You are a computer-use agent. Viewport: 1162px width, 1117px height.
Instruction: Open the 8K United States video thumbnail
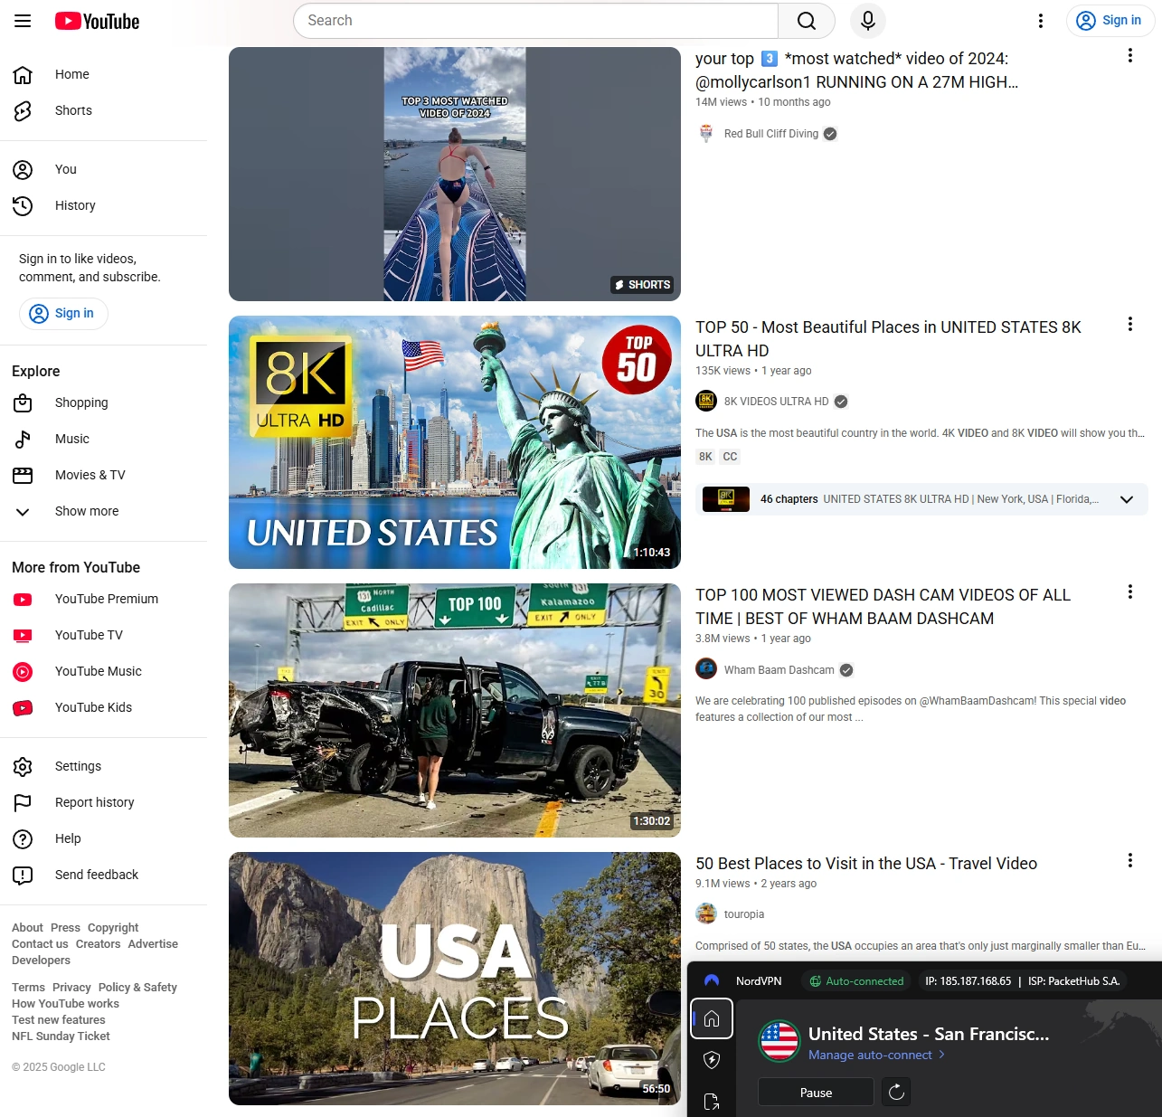click(455, 442)
